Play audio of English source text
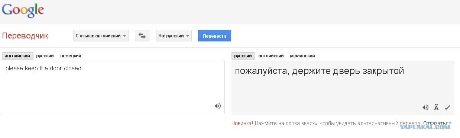The width and height of the screenshot is (460, 138). pos(218,106)
